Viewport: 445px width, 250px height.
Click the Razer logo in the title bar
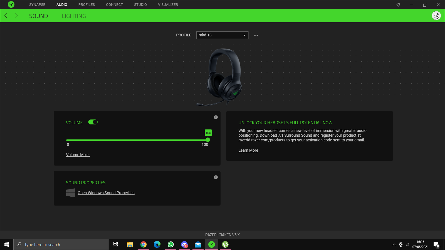tap(11, 4)
